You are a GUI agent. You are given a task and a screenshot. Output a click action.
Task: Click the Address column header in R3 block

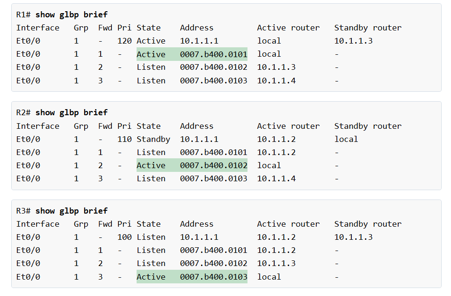point(196,224)
